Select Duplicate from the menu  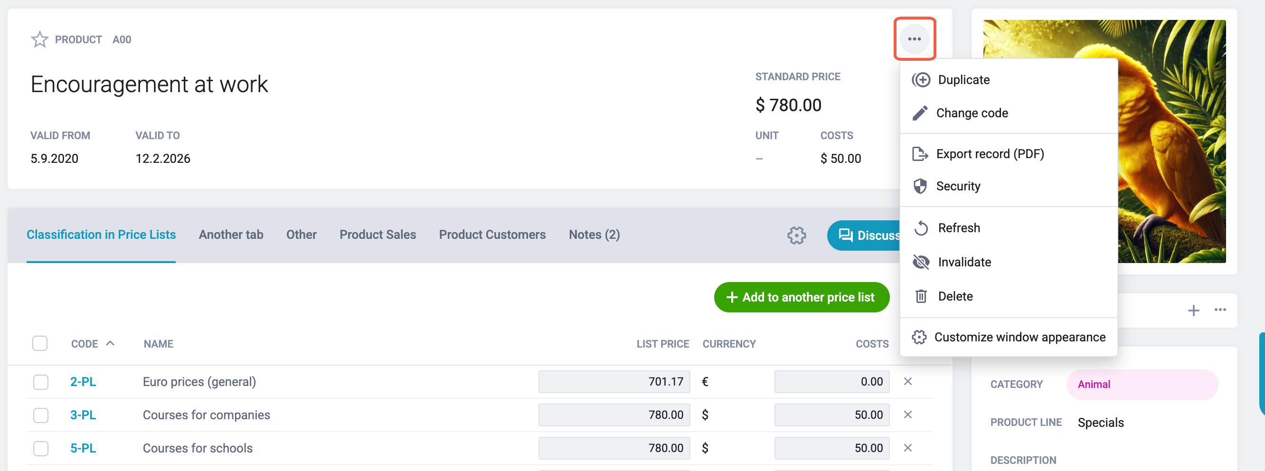[1008, 80]
